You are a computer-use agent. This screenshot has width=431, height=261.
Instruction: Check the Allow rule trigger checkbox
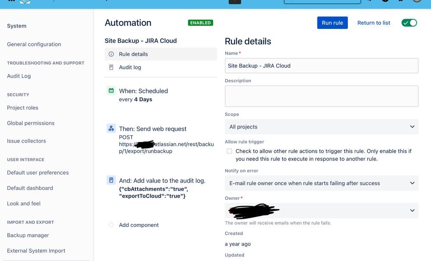[229, 151]
